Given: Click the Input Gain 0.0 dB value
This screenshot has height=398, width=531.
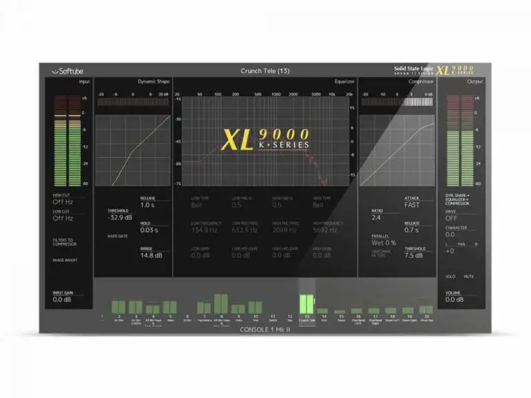Looking at the screenshot, I should coord(62,299).
